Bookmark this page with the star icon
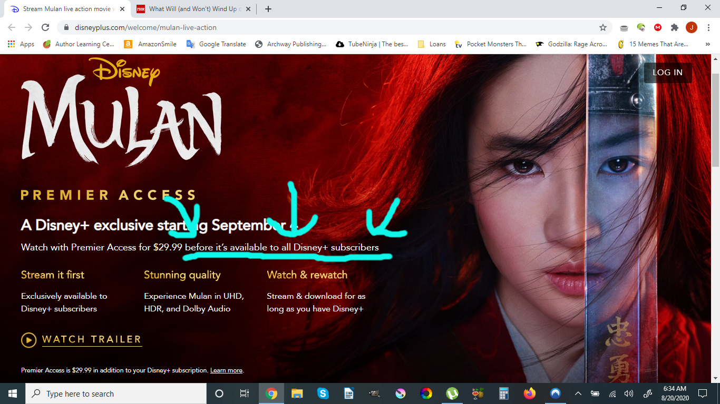Viewport: 720px width, 404px height. coord(602,27)
